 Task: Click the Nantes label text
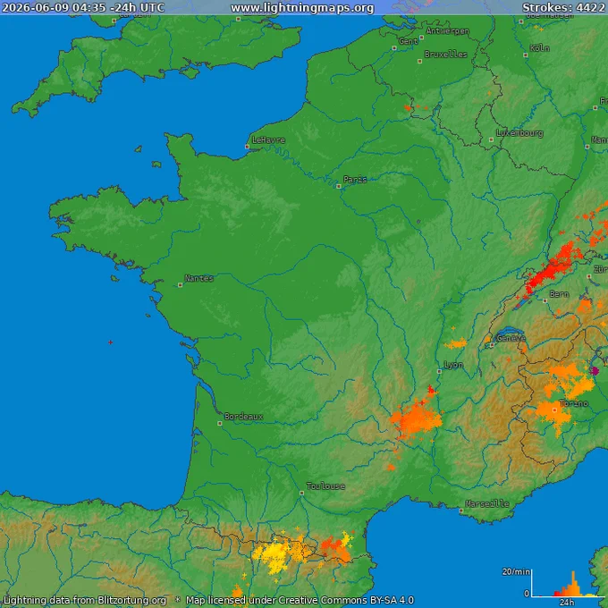[x=198, y=278]
